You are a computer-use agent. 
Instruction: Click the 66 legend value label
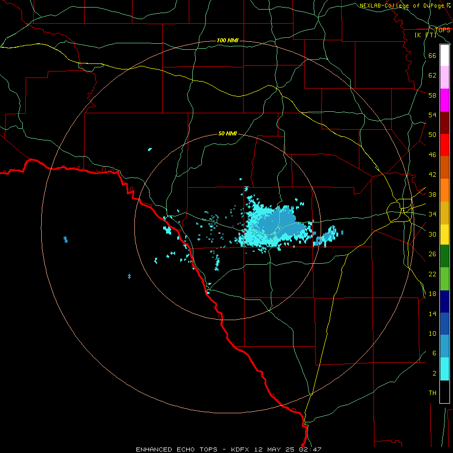[432, 55]
